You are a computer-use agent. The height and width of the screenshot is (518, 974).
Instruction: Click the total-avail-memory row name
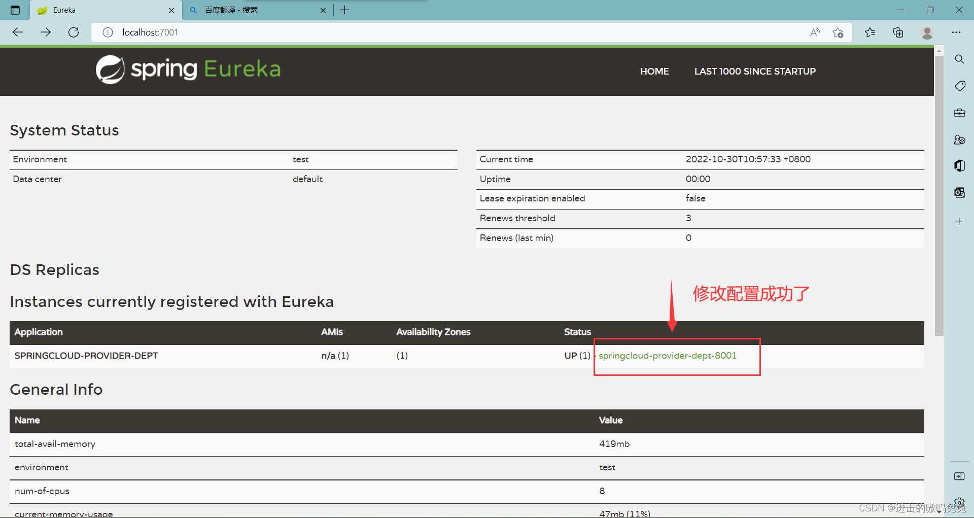(55, 444)
